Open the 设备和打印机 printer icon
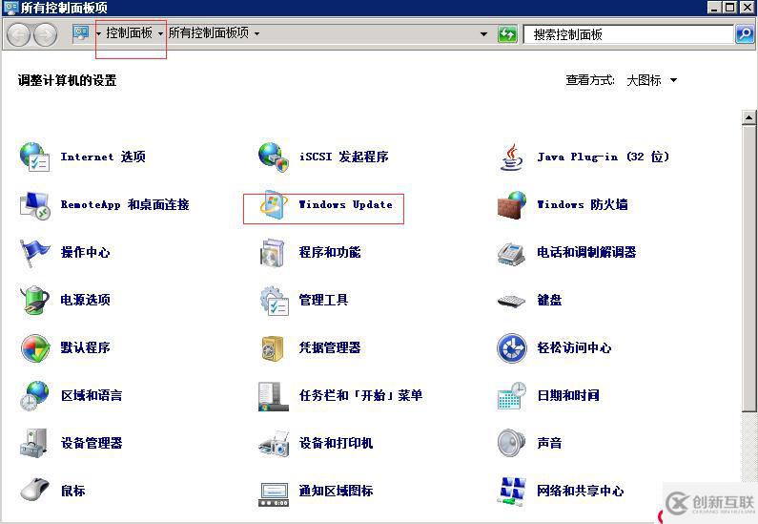This screenshot has height=524, width=758. (x=274, y=443)
